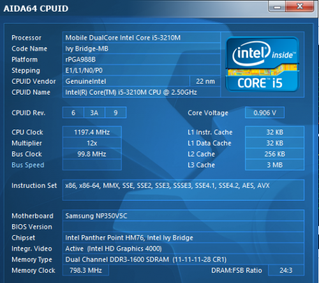This screenshot has width=319, height=283.
Task: Click the 'Core Voltage' label
Action: click(208, 113)
